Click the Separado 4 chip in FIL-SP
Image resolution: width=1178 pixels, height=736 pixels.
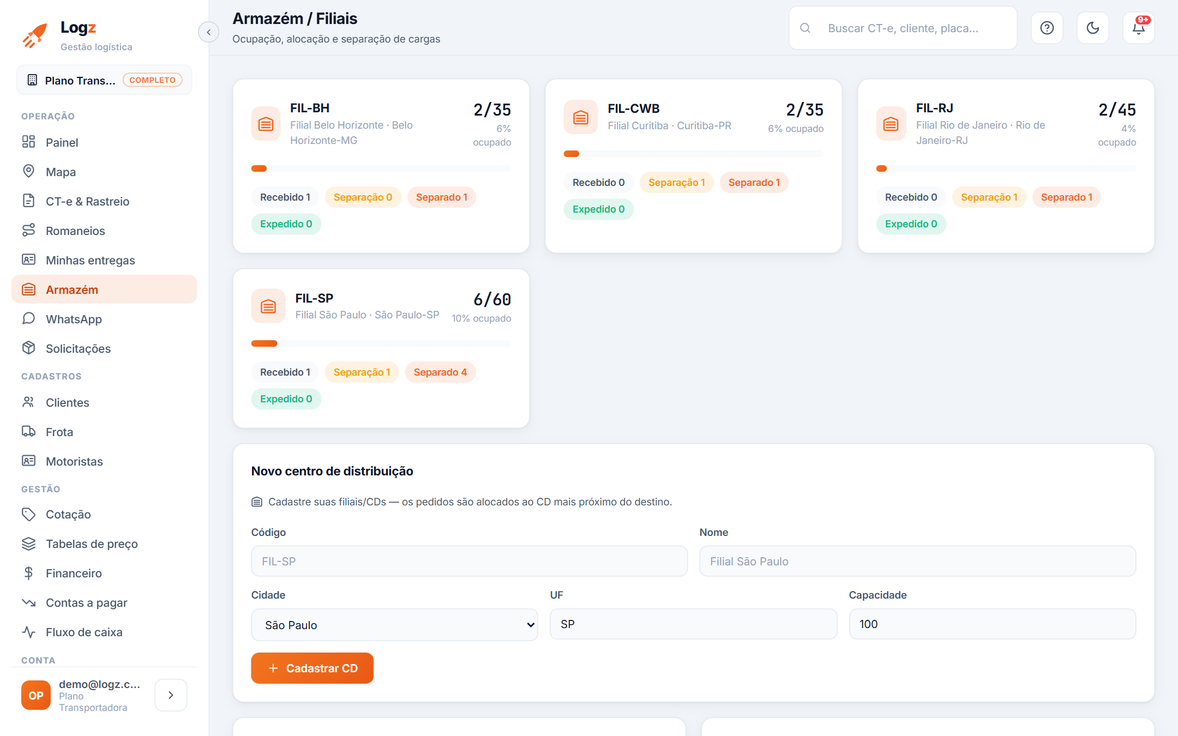pyautogui.click(x=440, y=372)
